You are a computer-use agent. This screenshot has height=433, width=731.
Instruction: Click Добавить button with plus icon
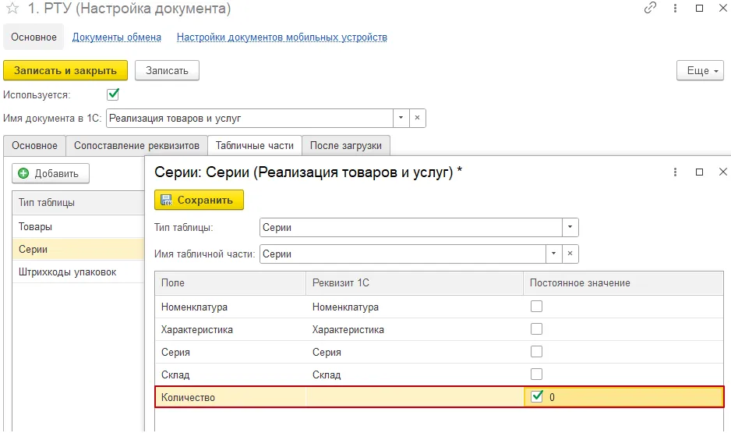[x=51, y=173]
